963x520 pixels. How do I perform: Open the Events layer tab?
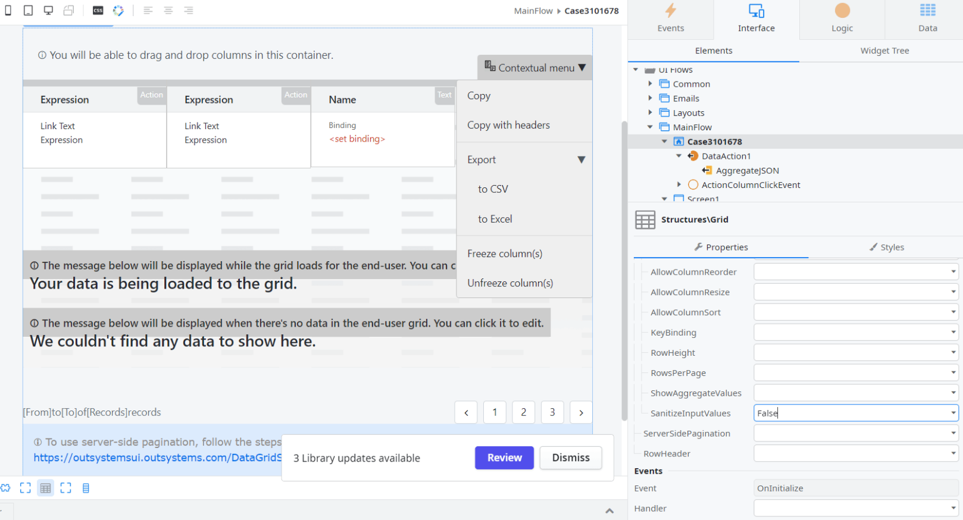(671, 18)
